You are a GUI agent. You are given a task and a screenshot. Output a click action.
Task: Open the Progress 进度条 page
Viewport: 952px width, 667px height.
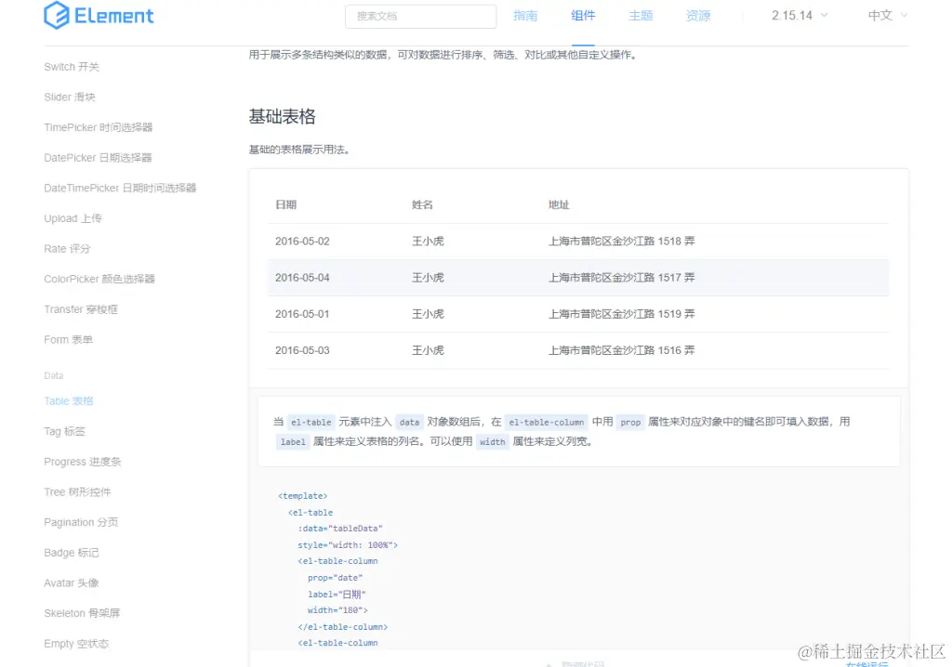[81, 461]
